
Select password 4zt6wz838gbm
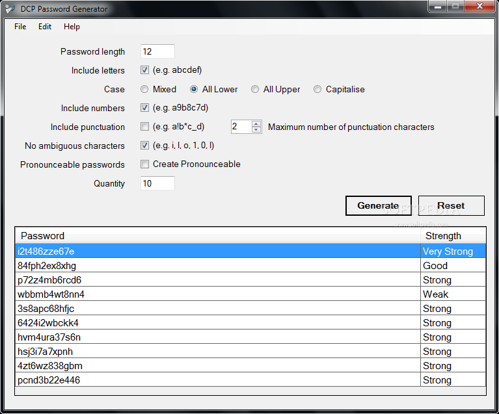tap(218, 366)
